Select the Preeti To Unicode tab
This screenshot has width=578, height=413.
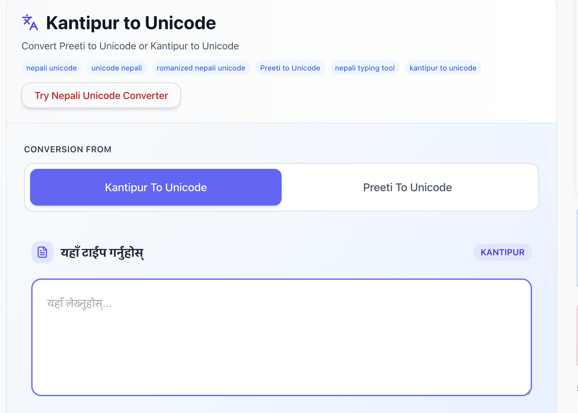coord(407,187)
